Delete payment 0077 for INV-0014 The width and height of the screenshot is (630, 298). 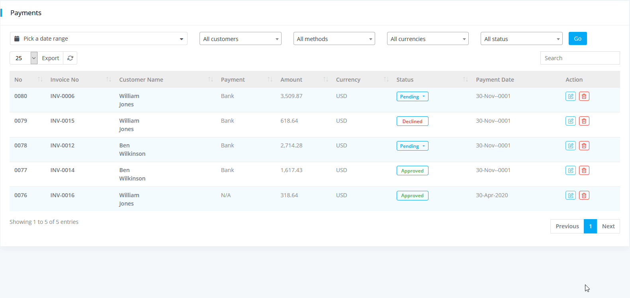pos(584,171)
